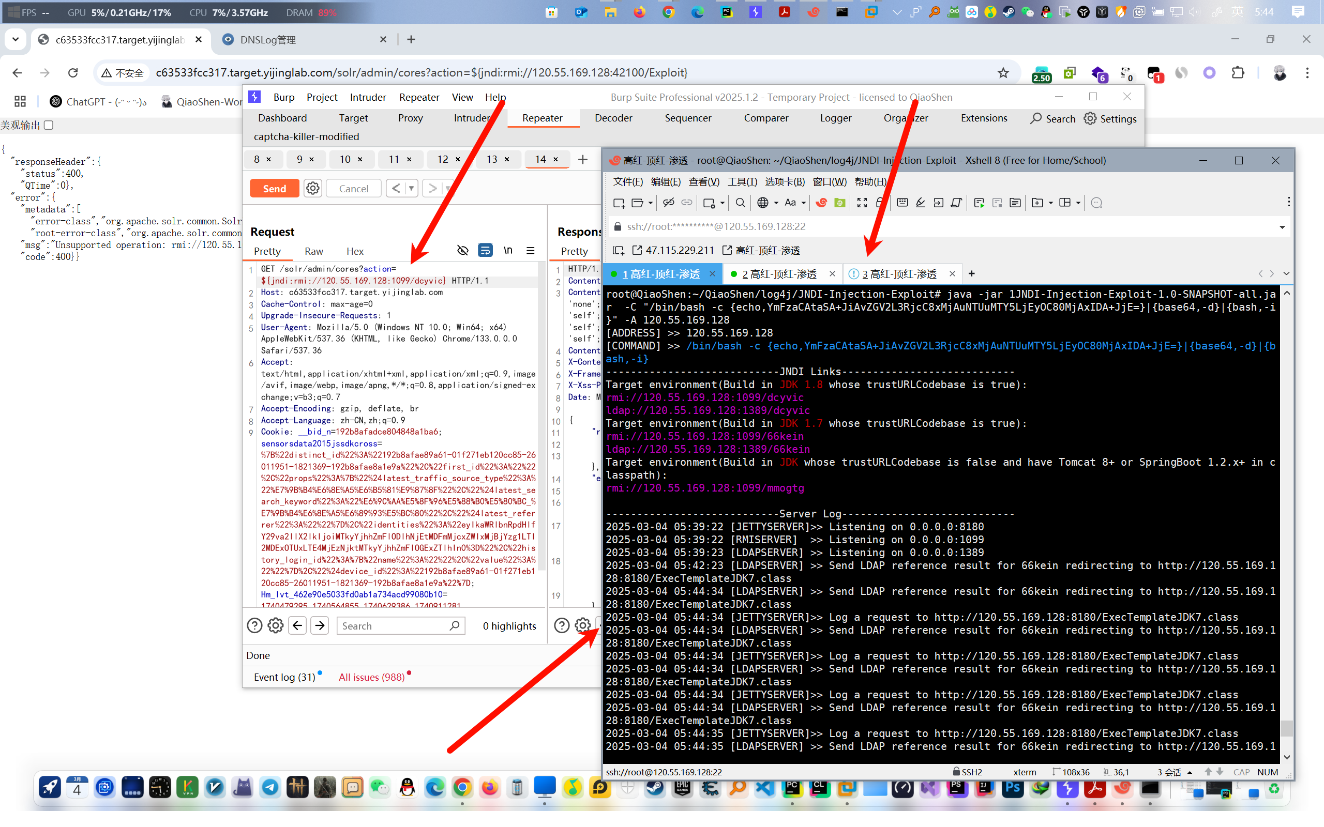Click the Xftp green file transfer icon
The height and width of the screenshot is (827, 1324).
(839, 203)
